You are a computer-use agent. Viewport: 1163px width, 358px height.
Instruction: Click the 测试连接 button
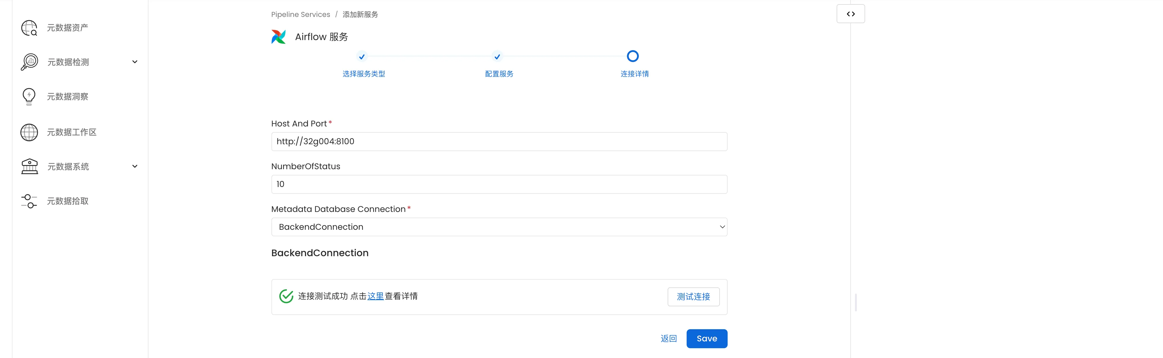click(693, 297)
